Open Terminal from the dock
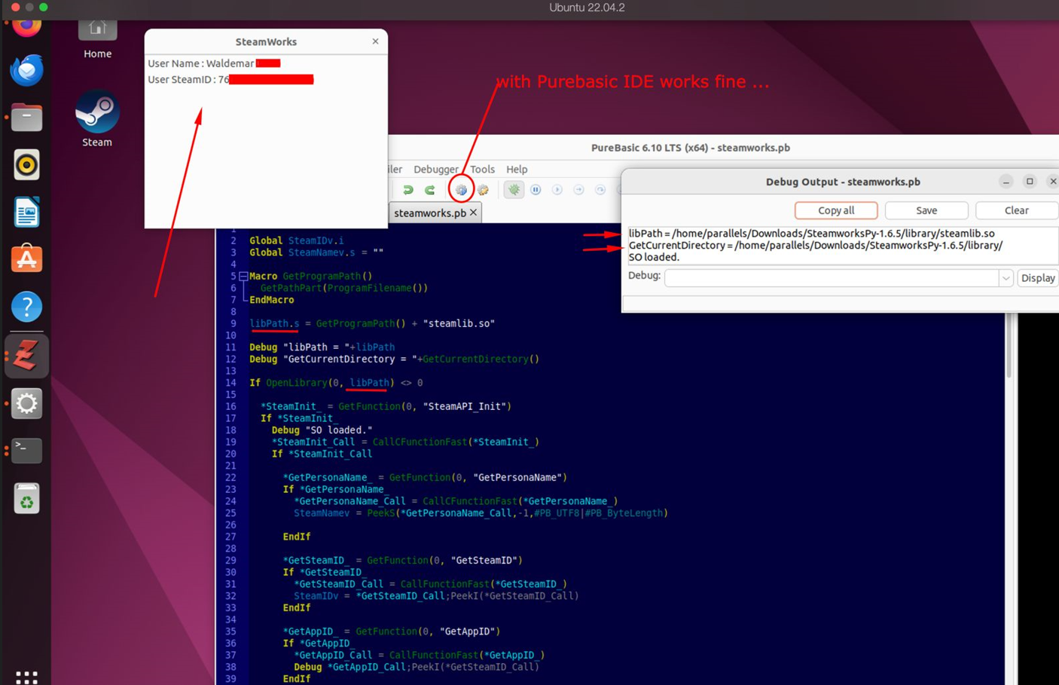The image size is (1059, 685). (26, 451)
